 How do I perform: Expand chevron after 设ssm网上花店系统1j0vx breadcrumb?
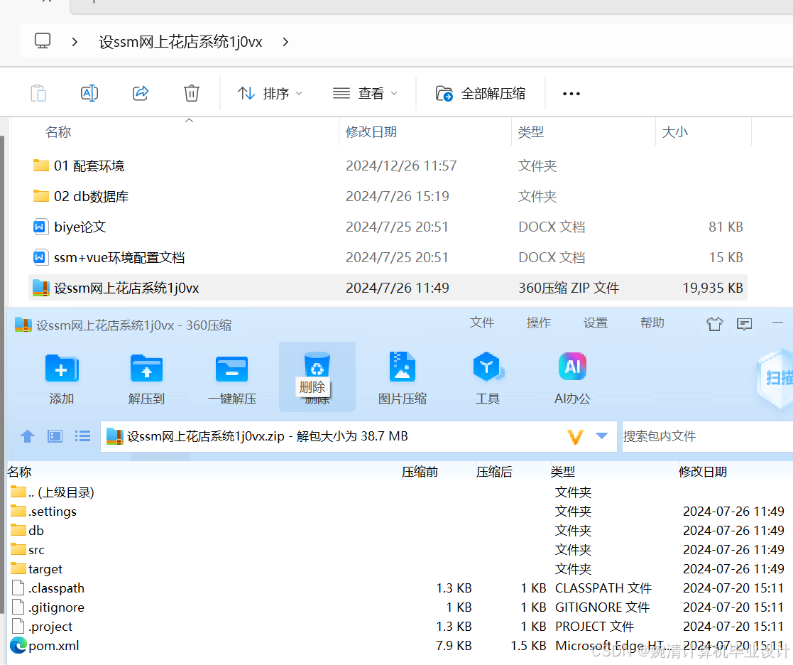click(285, 42)
